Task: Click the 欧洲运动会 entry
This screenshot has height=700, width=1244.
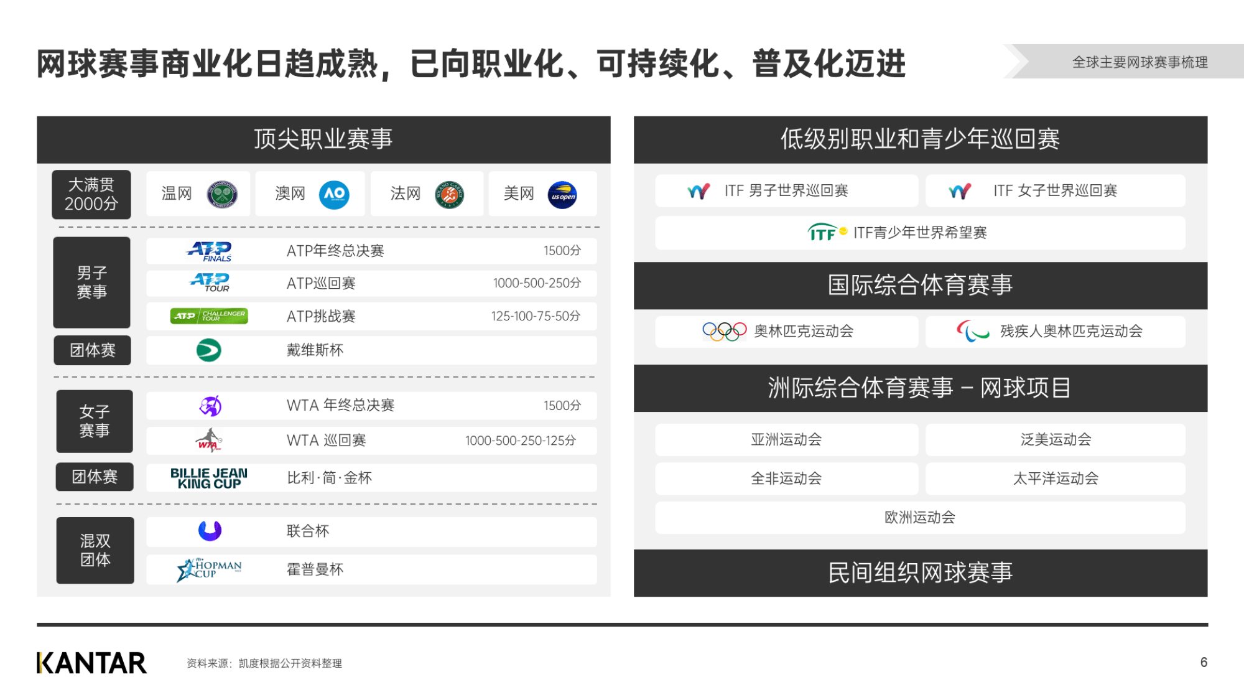Action: click(x=922, y=517)
